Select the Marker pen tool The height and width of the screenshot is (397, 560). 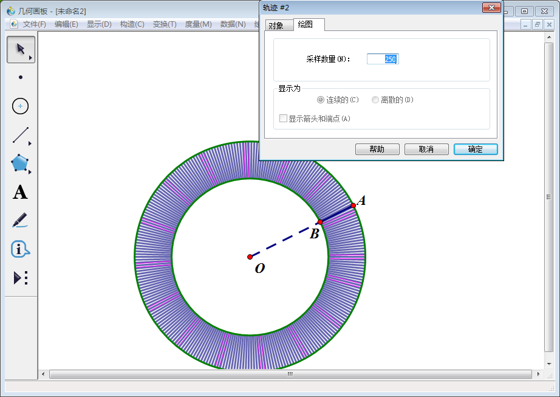click(21, 221)
